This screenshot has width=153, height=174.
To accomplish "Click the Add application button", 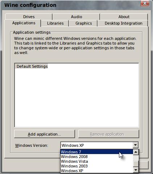I will 45,134.
